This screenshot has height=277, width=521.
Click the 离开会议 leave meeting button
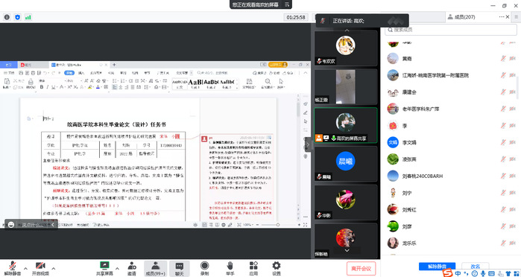coord(361,268)
